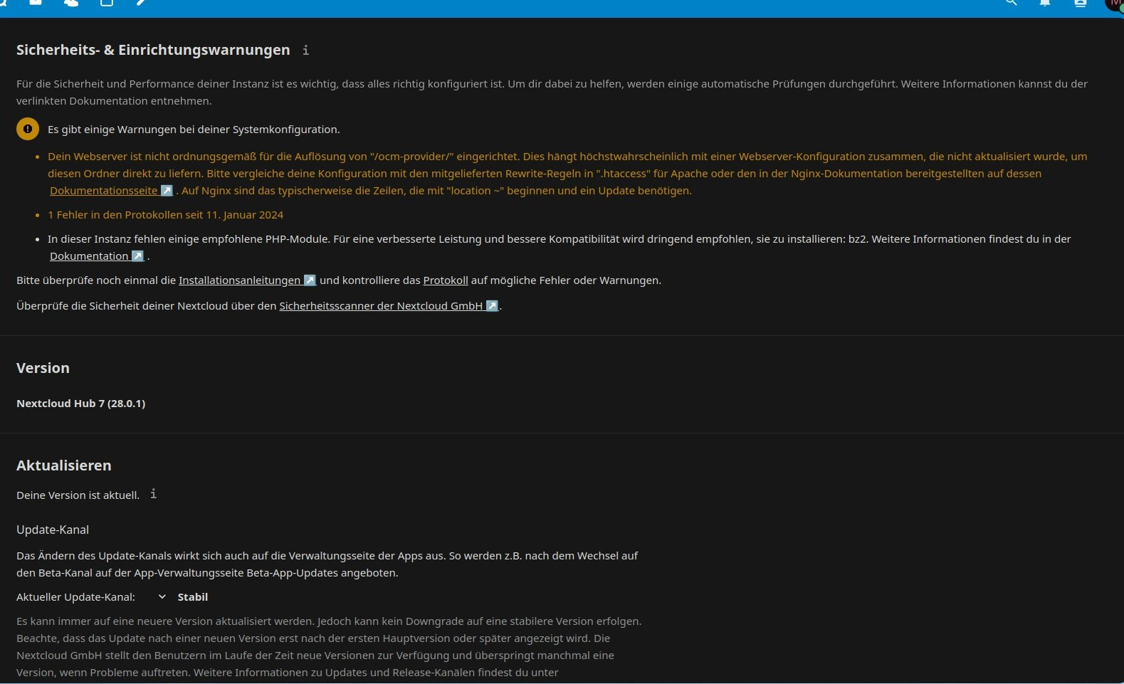This screenshot has width=1124, height=684.
Task: Open the Dokumentation link for PHP modules
Action: tap(97, 256)
